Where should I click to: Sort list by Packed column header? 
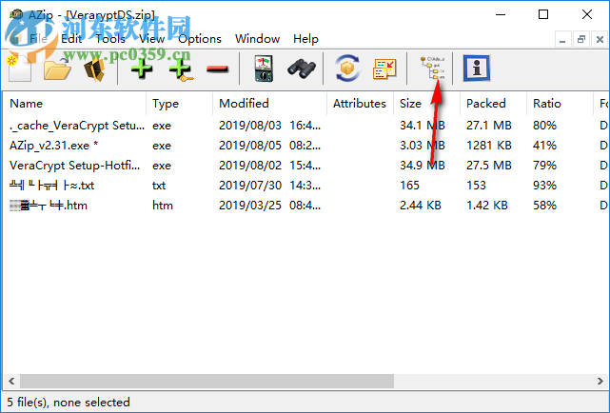493,104
